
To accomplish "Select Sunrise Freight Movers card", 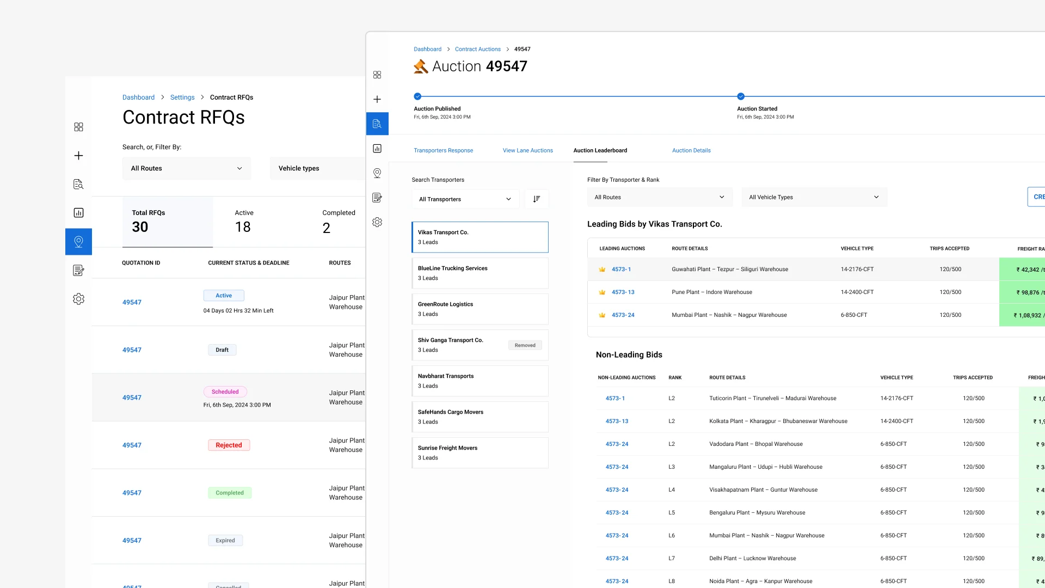I will click(480, 452).
